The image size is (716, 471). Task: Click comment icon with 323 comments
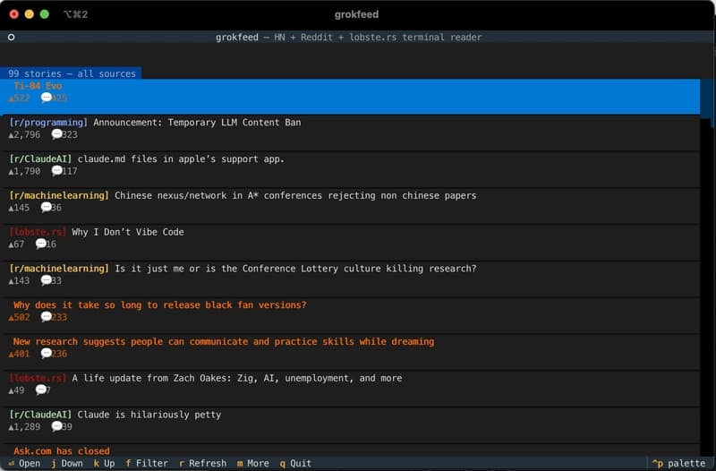click(x=56, y=133)
